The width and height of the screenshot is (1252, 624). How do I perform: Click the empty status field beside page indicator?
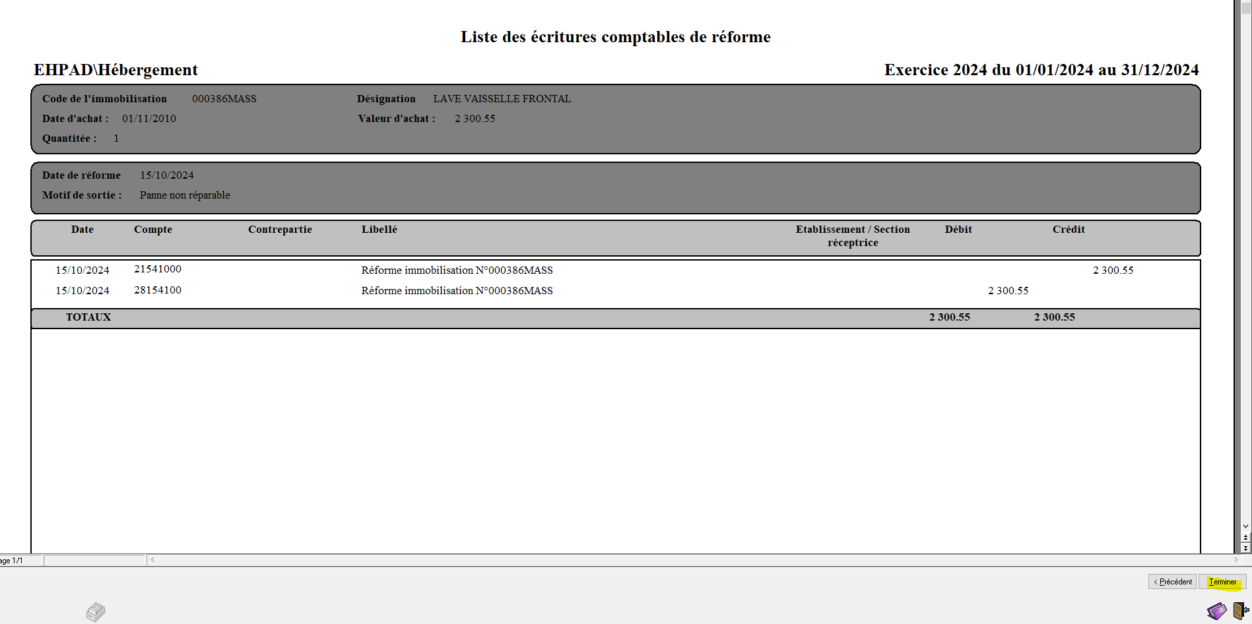94,561
